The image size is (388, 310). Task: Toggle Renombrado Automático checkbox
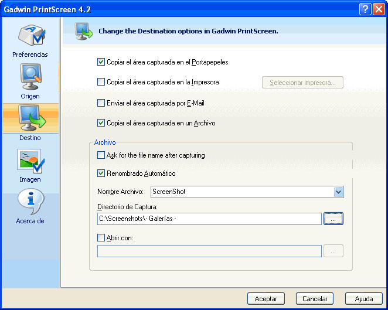click(101, 173)
